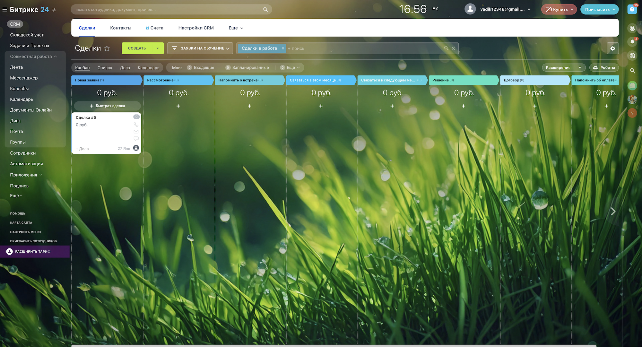Screen dimensions: 642x347
Task: Click envelope icon on Сделка #5 card
Action: click(x=136, y=132)
